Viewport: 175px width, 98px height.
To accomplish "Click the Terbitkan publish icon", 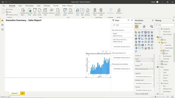I will coord(119,10).
